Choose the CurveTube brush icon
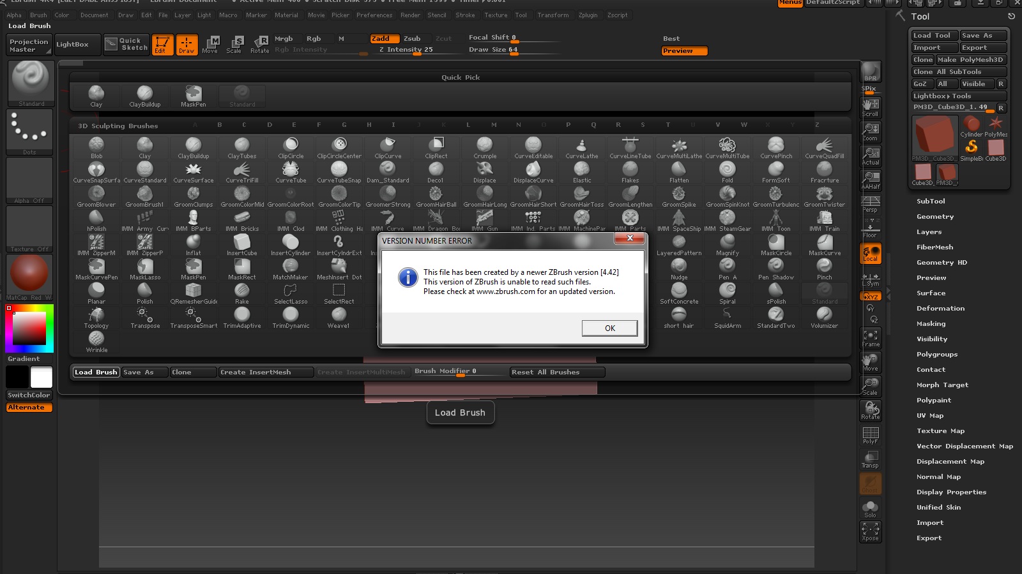Screen dimensions: 1022x574 pos(291,171)
